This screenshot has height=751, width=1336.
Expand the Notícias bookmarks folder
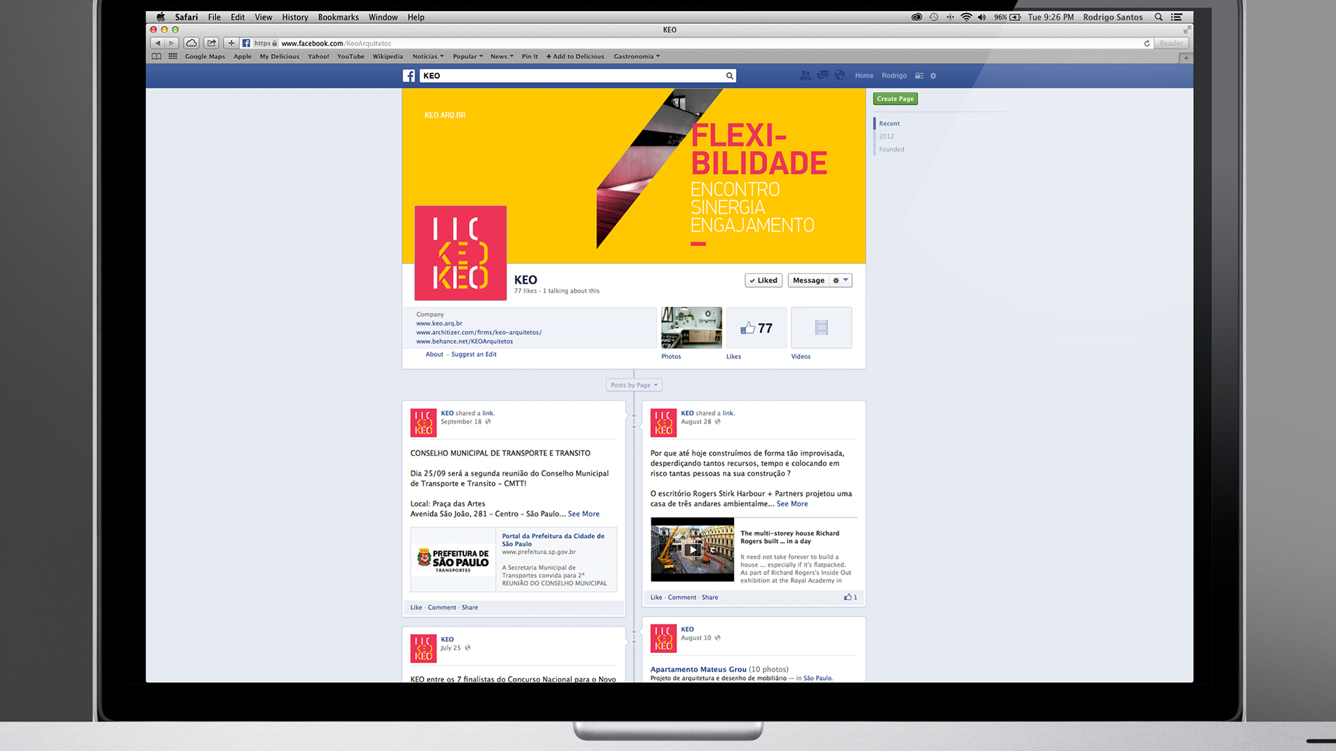(x=428, y=56)
